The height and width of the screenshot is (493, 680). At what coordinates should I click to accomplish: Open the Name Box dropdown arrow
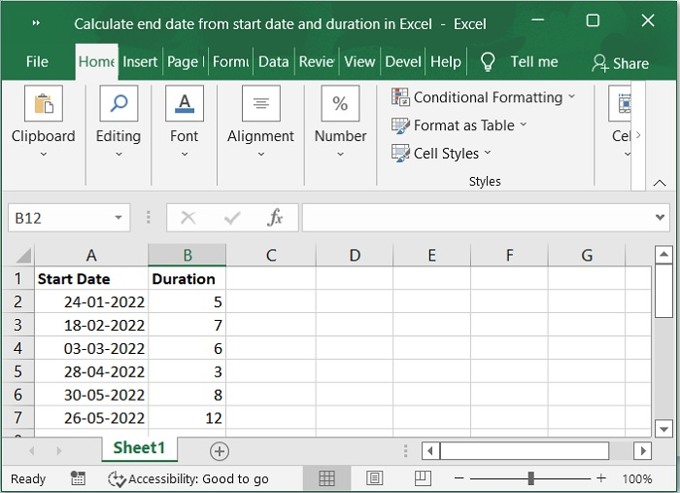[x=119, y=218]
